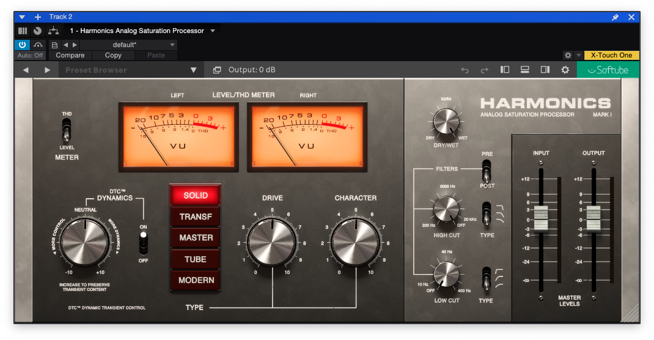
Task: Select next preset in Softube browser bar
Action: (x=47, y=70)
